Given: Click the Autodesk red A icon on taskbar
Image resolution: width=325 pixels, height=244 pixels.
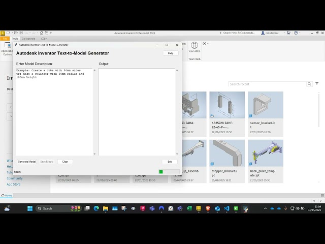Looking at the screenshot, I should 143,208.
